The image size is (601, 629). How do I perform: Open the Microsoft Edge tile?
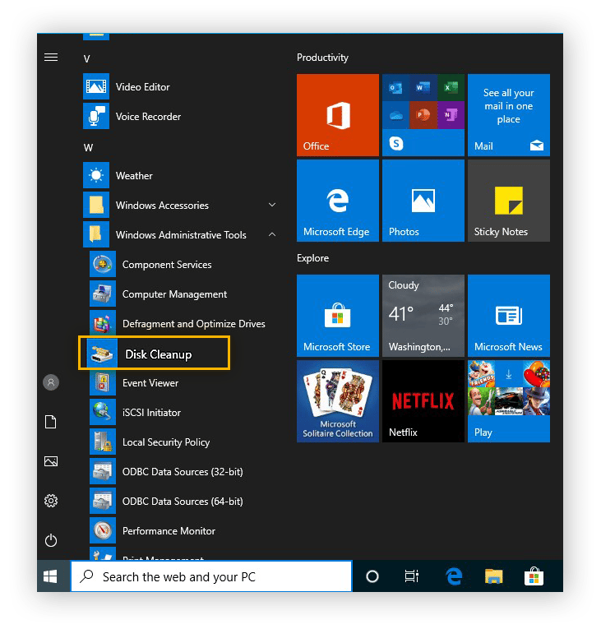338,201
